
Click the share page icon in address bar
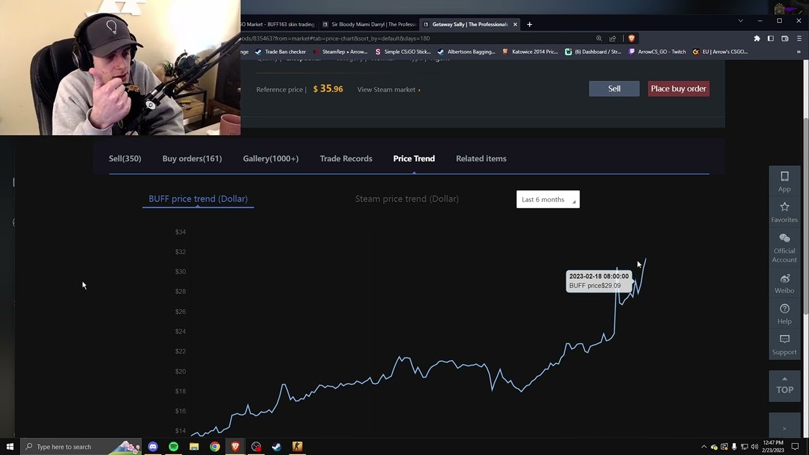click(x=612, y=39)
